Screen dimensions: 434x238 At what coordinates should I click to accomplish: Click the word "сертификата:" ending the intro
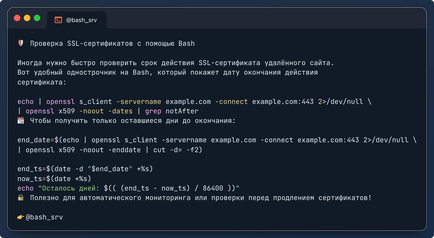tap(42, 82)
